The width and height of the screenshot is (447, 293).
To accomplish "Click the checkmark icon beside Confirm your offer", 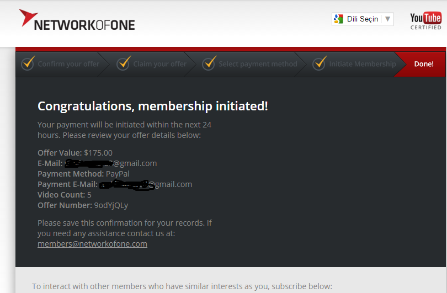I will 28,63.
